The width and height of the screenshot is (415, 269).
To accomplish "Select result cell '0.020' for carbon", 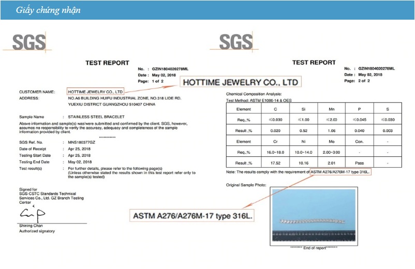I will click(x=275, y=131).
